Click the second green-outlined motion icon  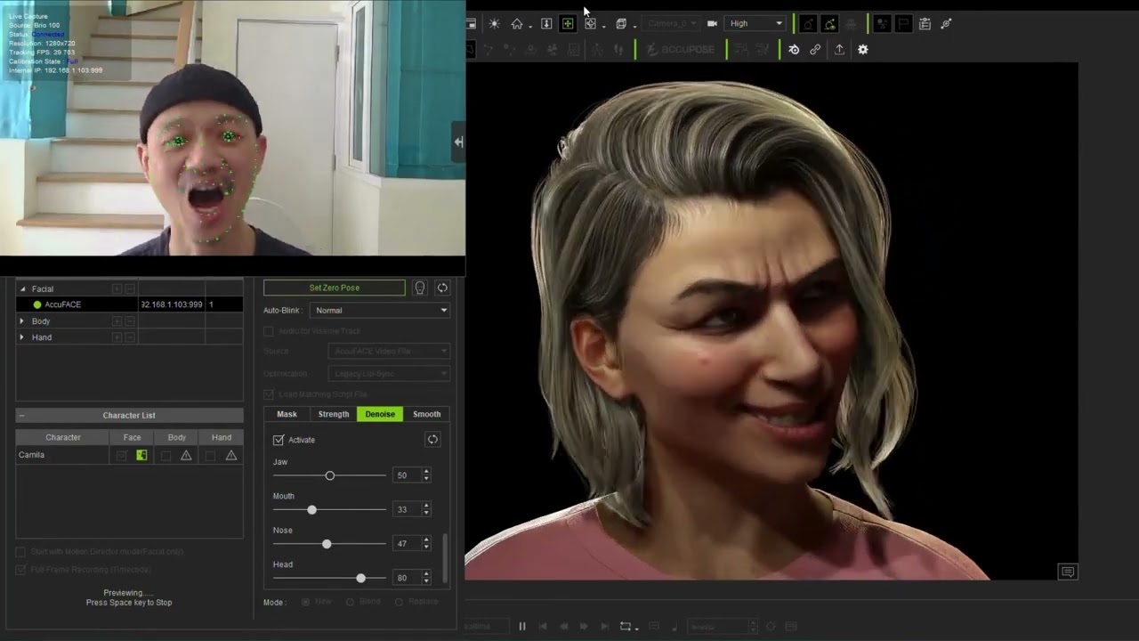[829, 24]
